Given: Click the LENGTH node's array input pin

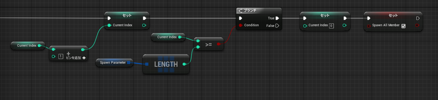Looking at the screenshot, I should [x=147, y=64].
